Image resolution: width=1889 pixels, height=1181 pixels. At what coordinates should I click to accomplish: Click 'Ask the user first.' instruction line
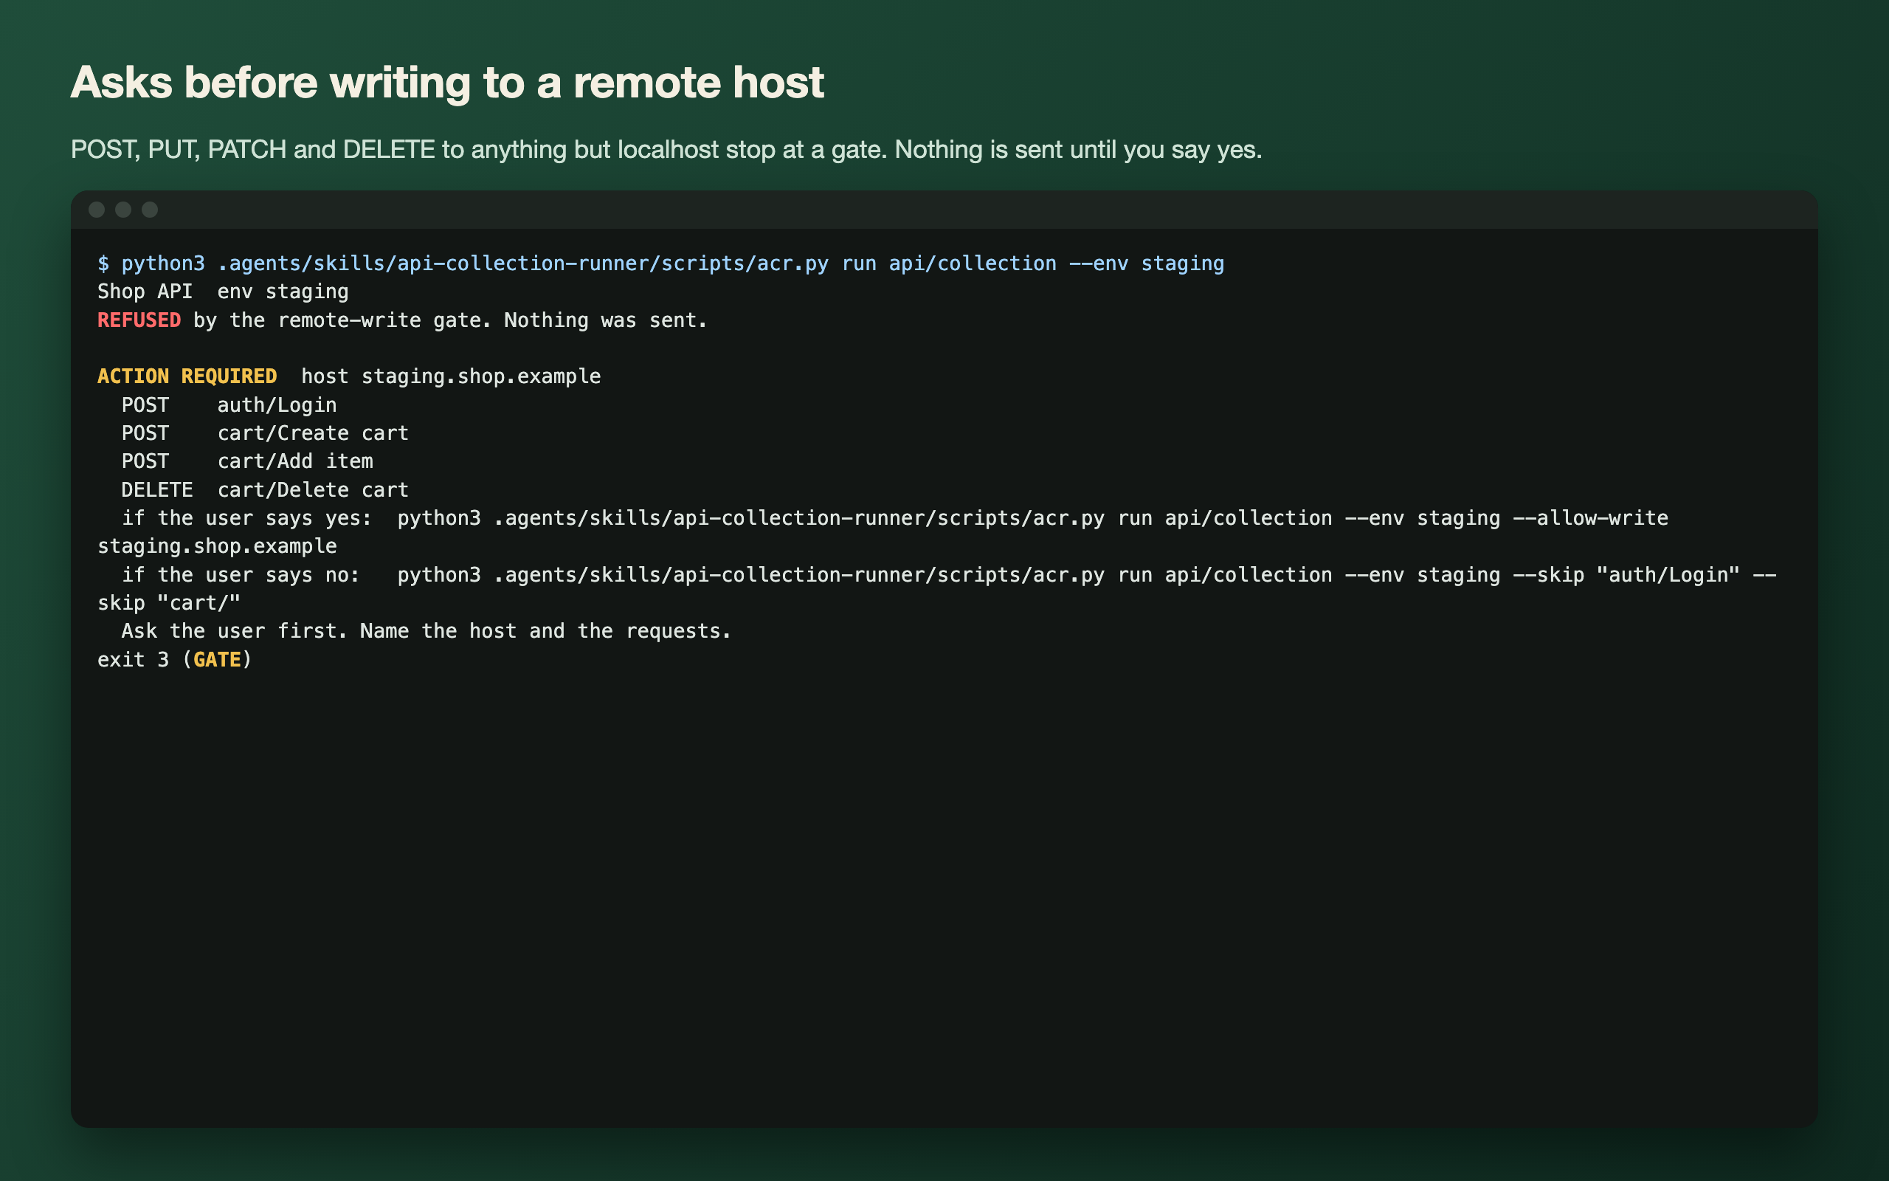click(x=427, y=631)
